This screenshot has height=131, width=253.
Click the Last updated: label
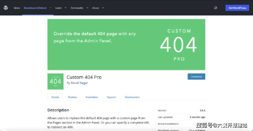[165, 117]
